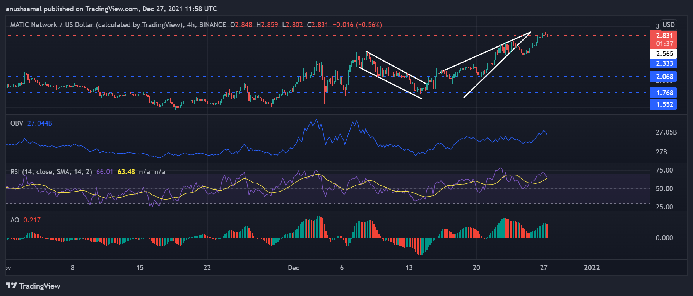
Task: Click the 4h timeframe in chart title
Action: 191,25
